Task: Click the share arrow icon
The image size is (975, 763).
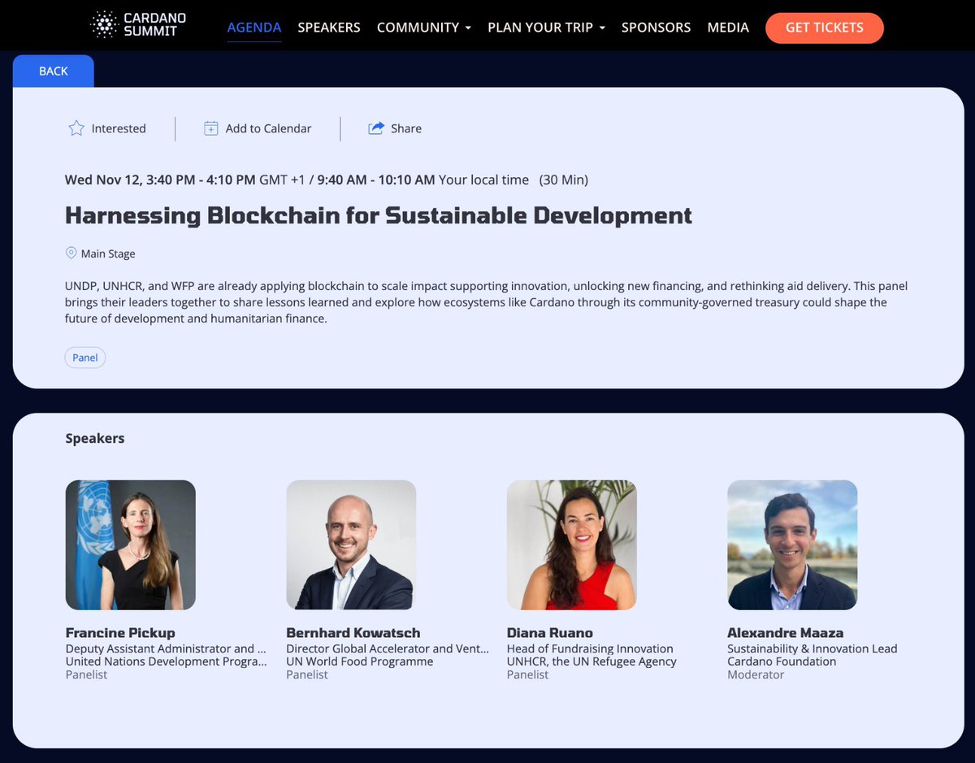Action: point(376,128)
